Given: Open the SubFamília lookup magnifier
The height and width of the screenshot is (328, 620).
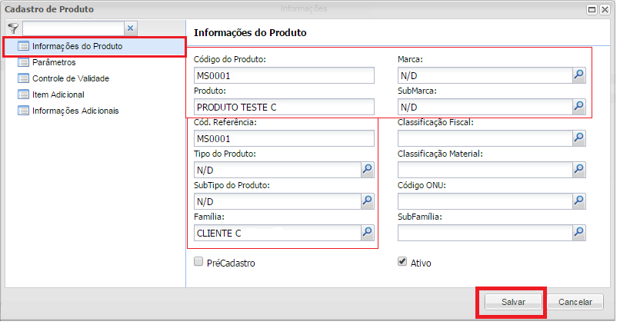Looking at the screenshot, I should (x=579, y=233).
